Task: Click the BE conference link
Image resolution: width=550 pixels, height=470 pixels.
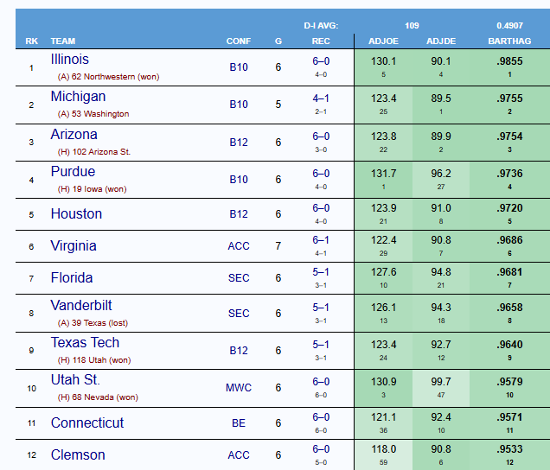Action: [x=239, y=423]
